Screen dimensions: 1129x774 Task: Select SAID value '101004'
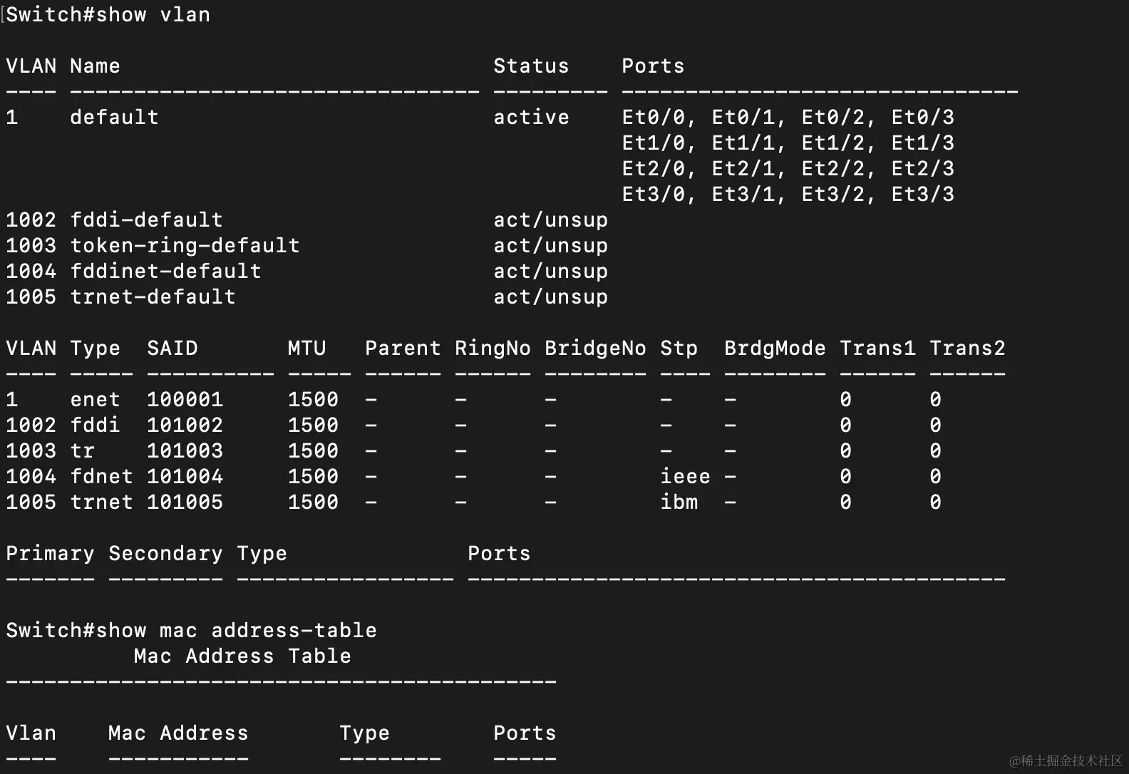tap(185, 477)
